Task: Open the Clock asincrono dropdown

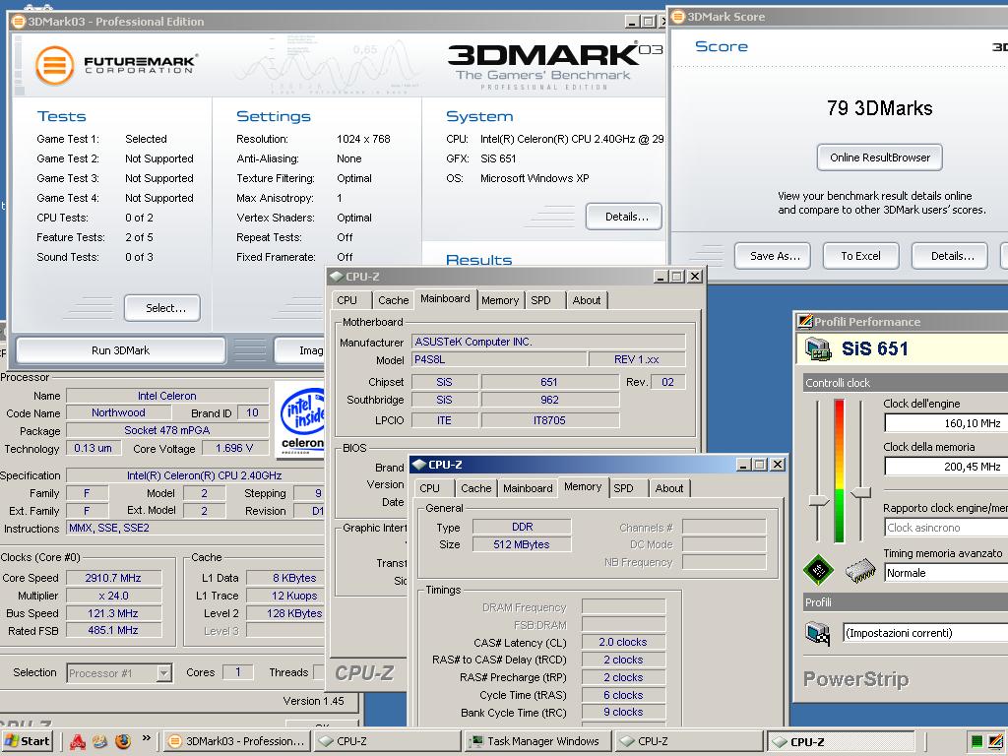Action: pyautogui.click(x=946, y=528)
